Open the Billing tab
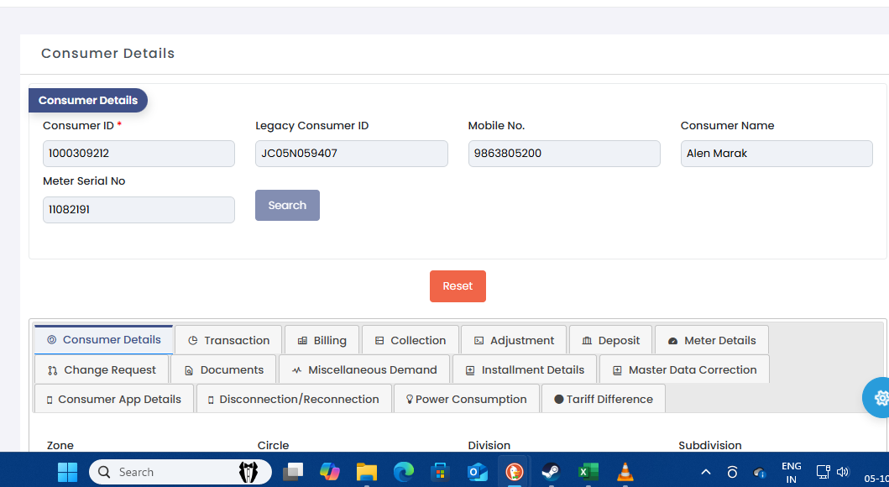889x487 pixels. click(x=322, y=340)
